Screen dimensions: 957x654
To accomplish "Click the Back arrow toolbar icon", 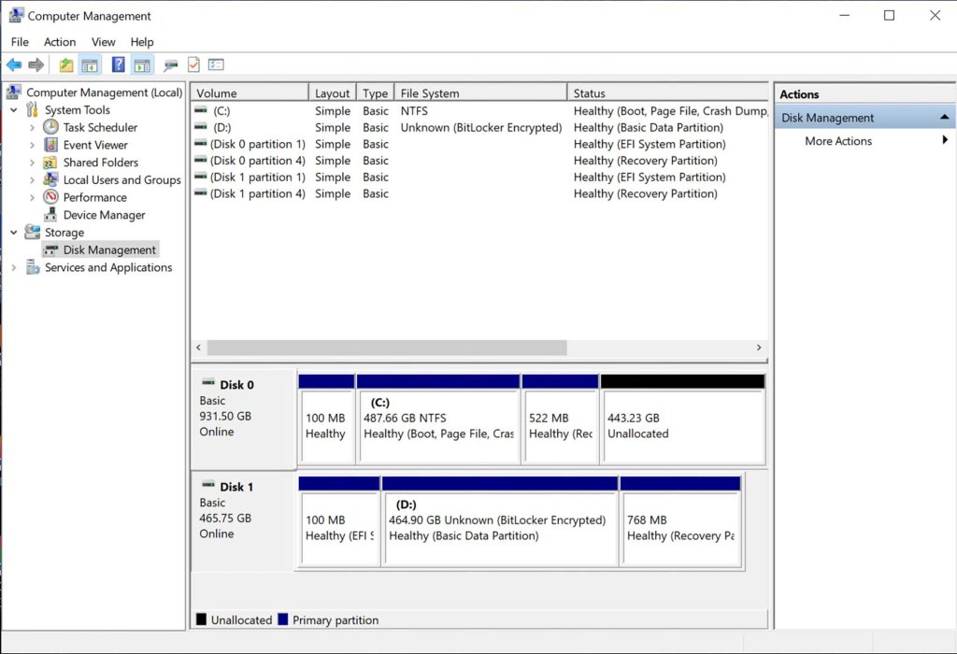I will (14, 64).
